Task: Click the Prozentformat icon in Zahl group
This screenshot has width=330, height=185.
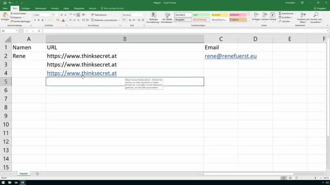Action: (x=130, y=20)
